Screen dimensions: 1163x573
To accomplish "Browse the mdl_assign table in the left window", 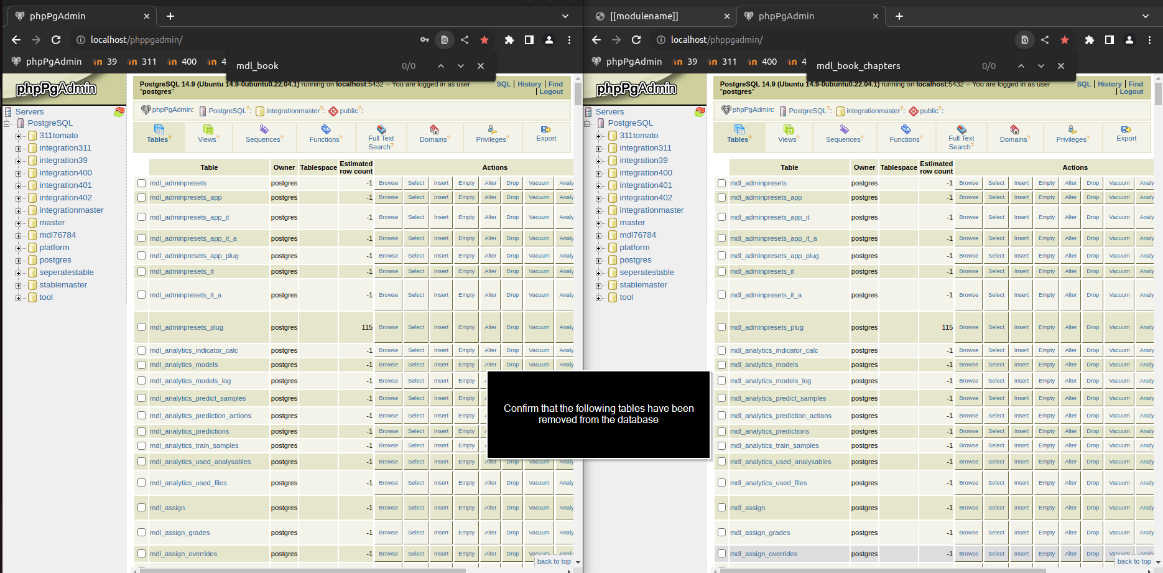I will [389, 508].
